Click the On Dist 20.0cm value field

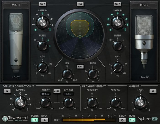tap(46, 94)
